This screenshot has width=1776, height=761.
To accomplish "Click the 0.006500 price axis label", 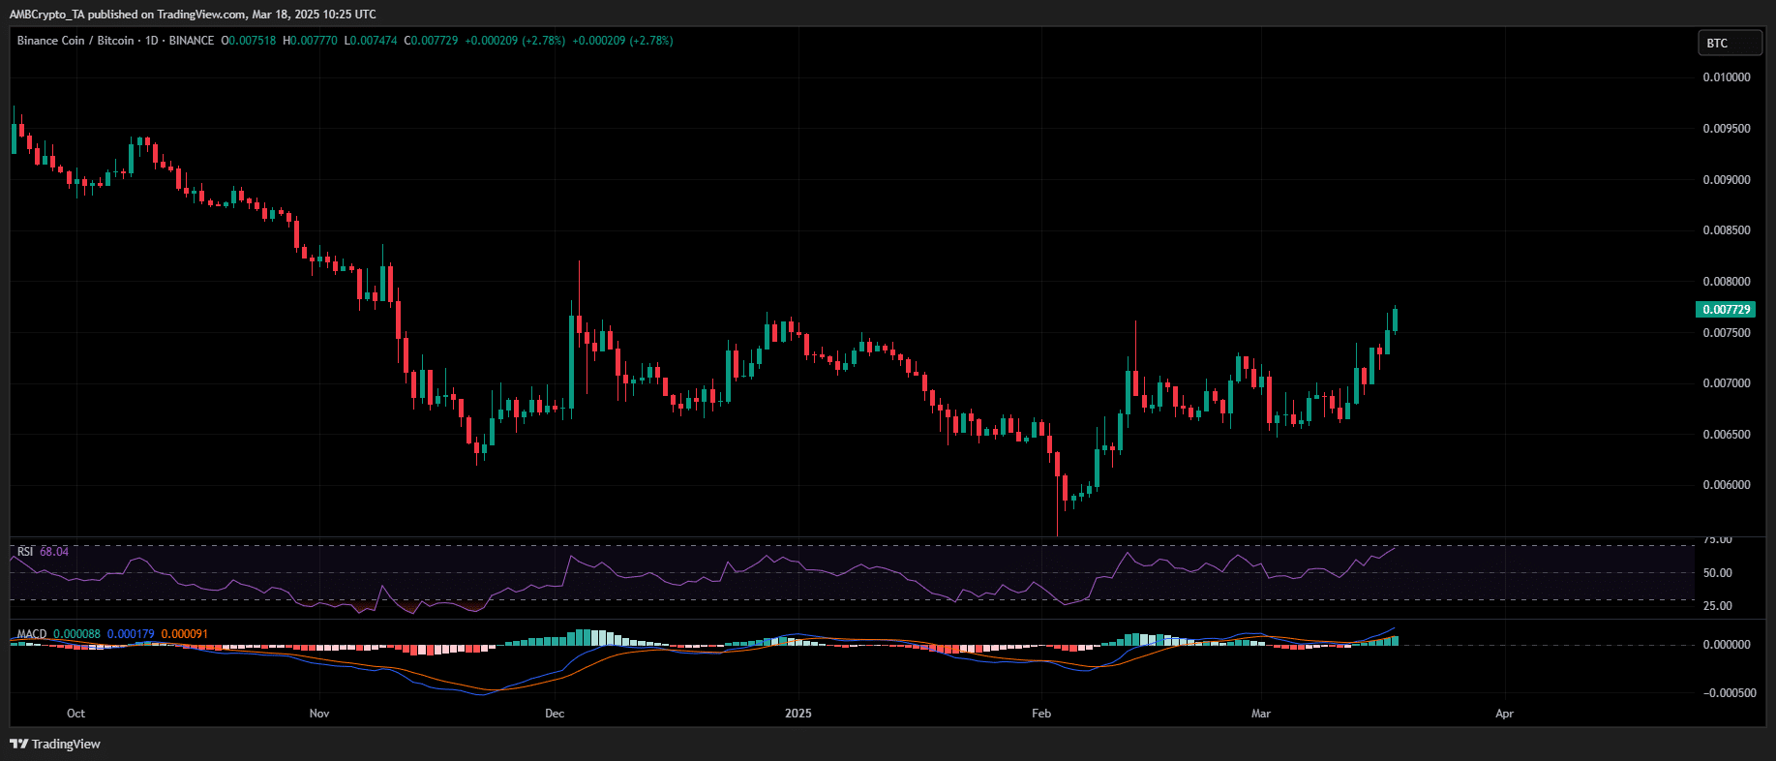I will tap(1727, 435).
